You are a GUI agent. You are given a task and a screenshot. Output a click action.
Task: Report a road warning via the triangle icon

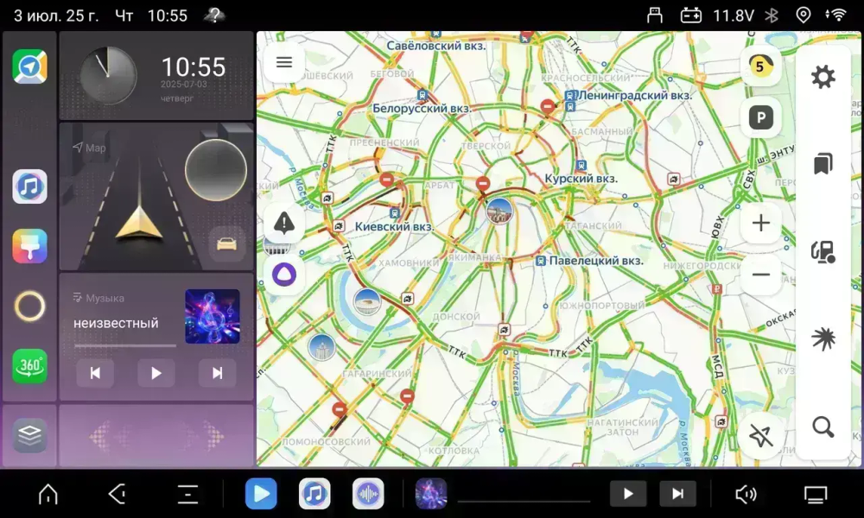(x=285, y=223)
